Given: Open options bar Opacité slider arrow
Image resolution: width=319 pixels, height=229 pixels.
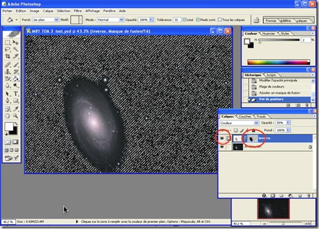Looking at the screenshot, I should tap(151, 20).
